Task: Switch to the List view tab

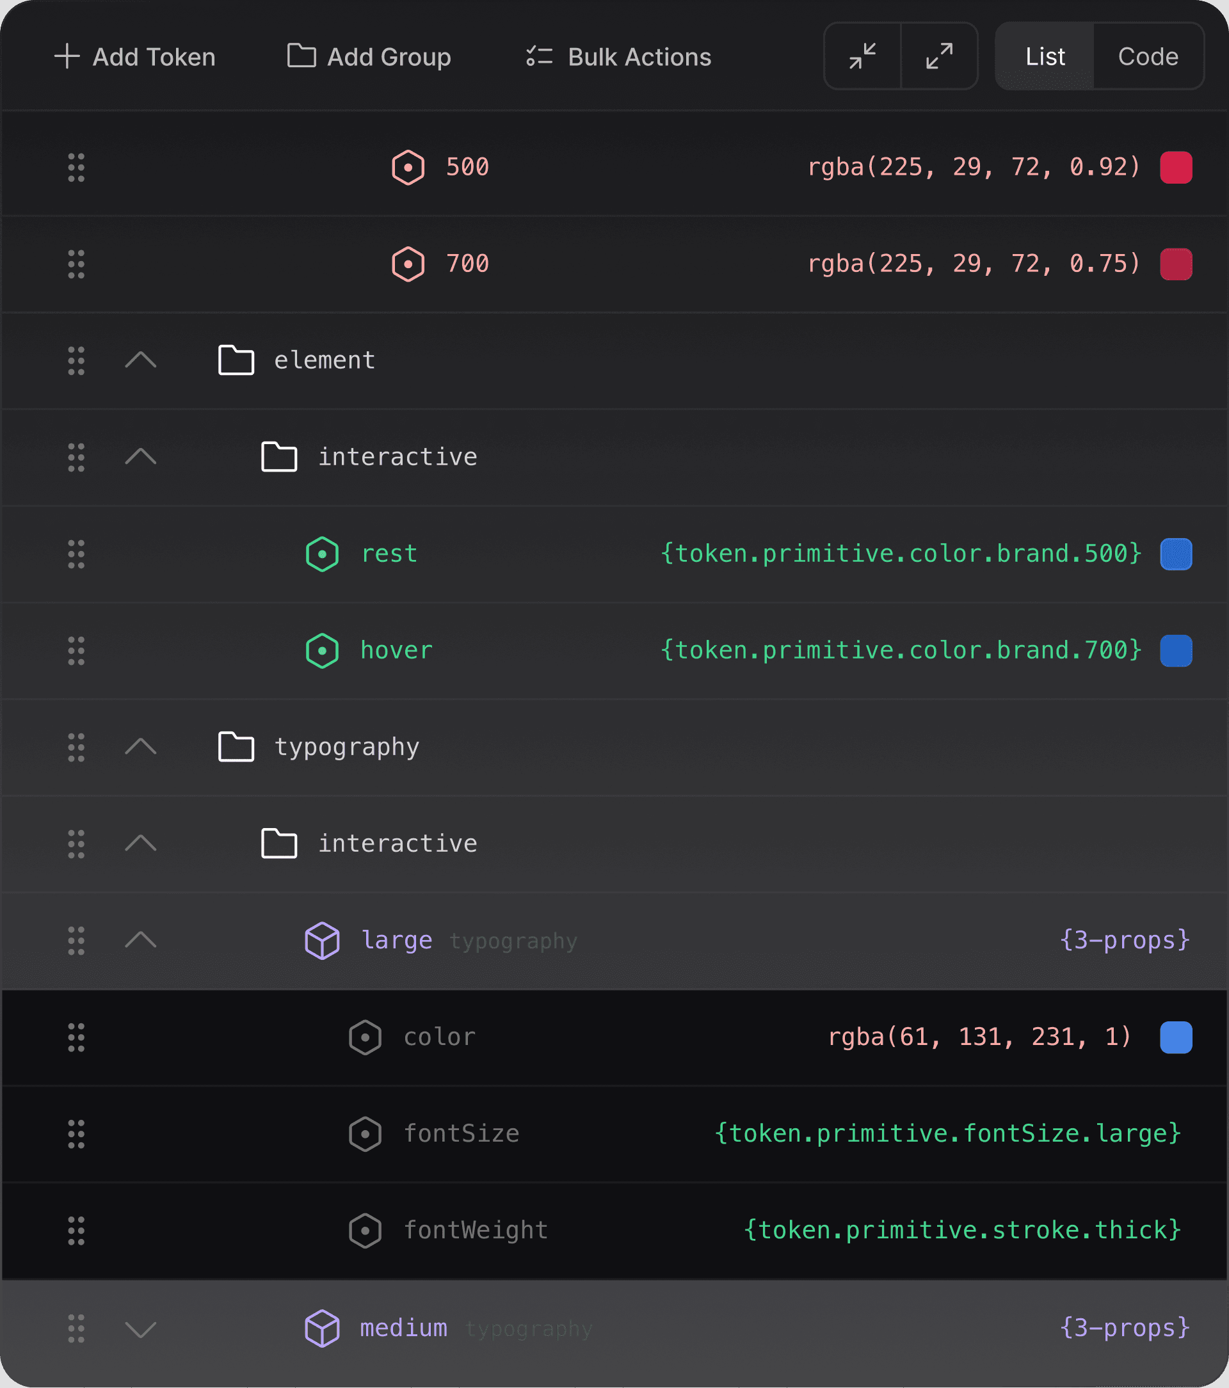Action: [x=1045, y=56]
